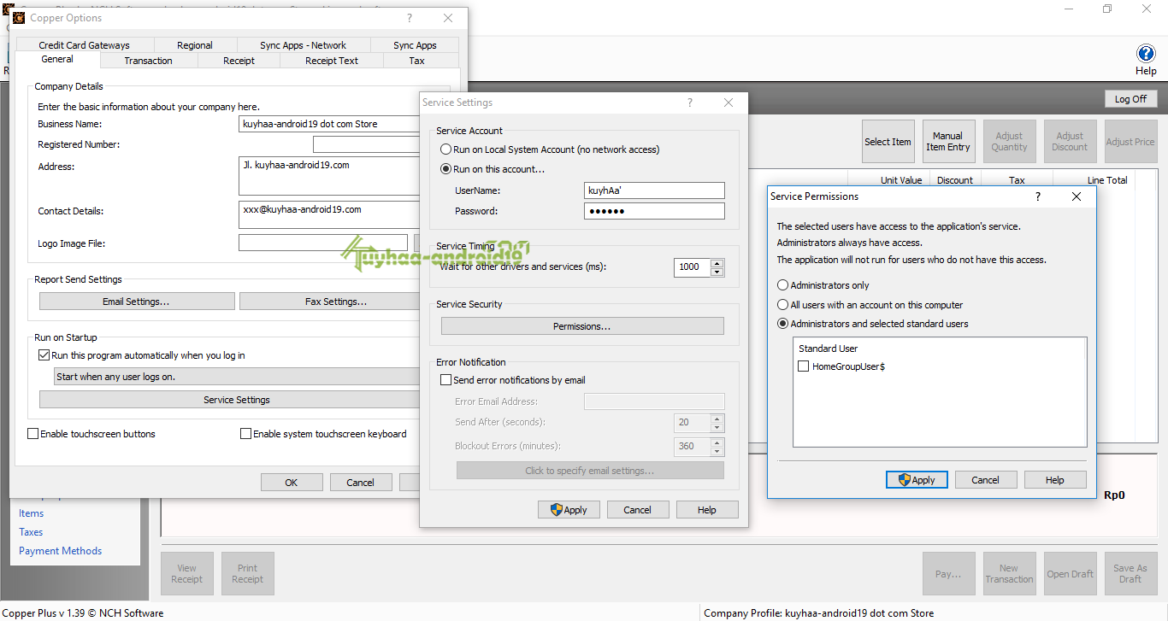Click the question mark icon in Copper Options titlebar
The height and width of the screenshot is (621, 1168).
coord(409,17)
